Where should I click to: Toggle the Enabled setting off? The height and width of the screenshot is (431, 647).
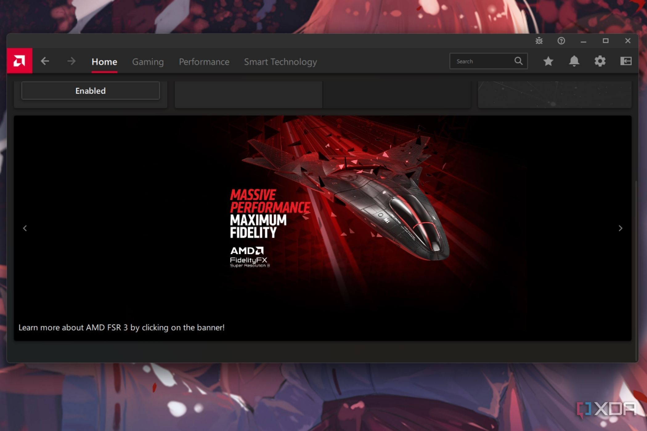(90, 91)
